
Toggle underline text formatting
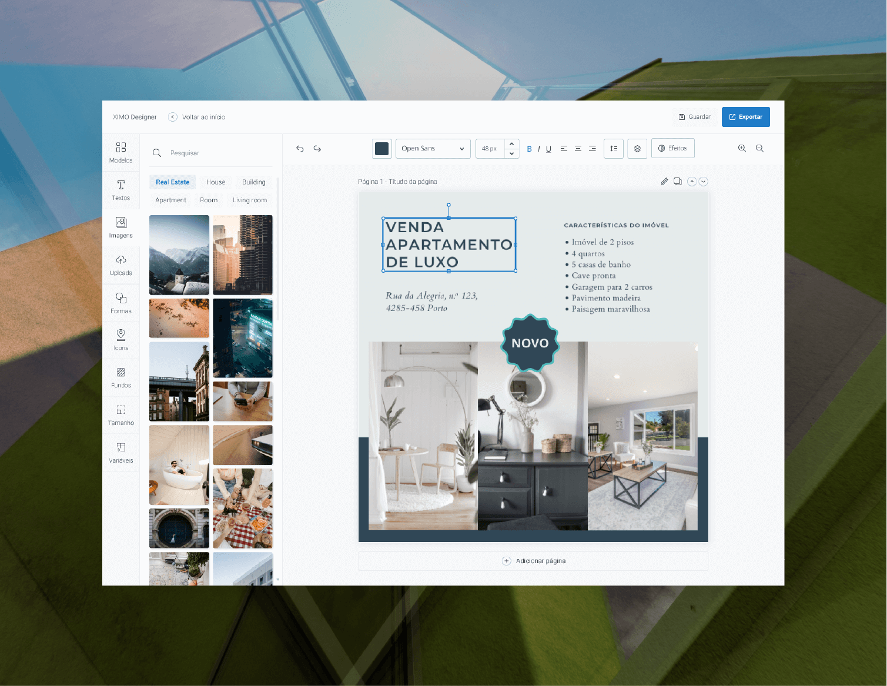click(x=548, y=149)
